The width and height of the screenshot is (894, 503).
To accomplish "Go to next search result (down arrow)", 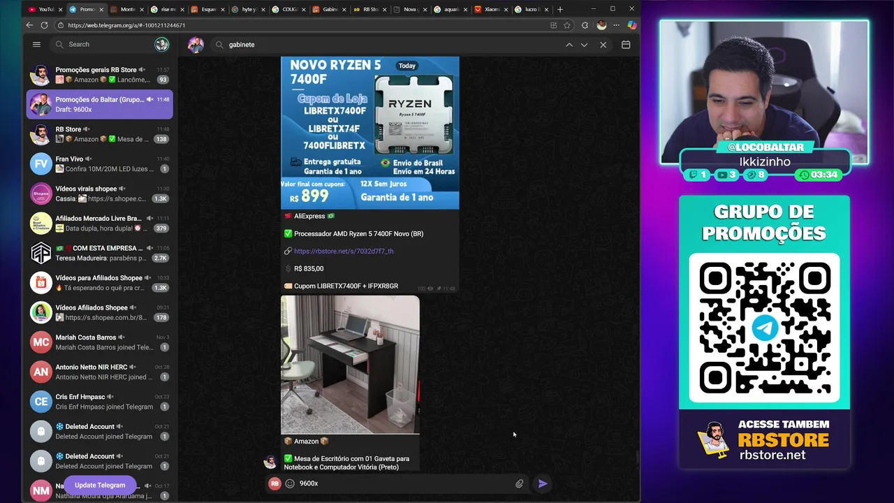I will pos(585,45).
